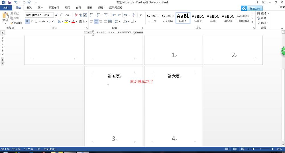285x153 pixels.
Task: Open font name dropdown 宋体
Action: [x=42, y=15]
